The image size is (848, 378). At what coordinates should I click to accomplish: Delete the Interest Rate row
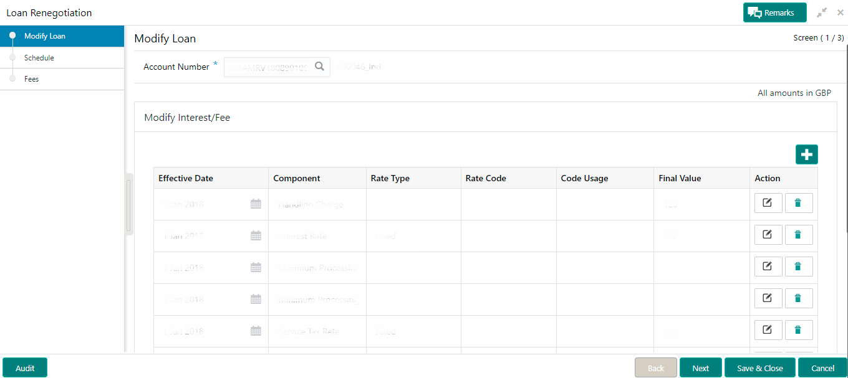(x=798, y=235)
